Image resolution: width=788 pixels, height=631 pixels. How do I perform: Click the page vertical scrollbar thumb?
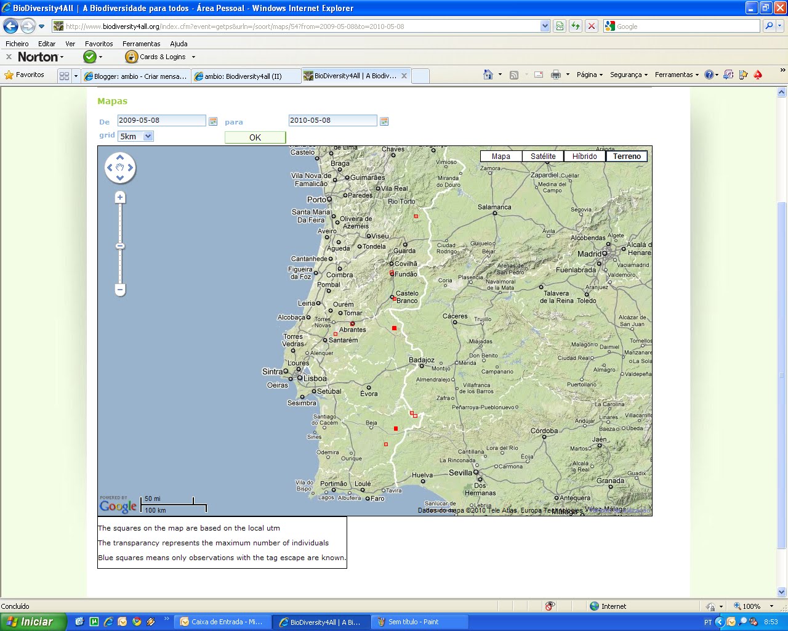click(782, 375)
